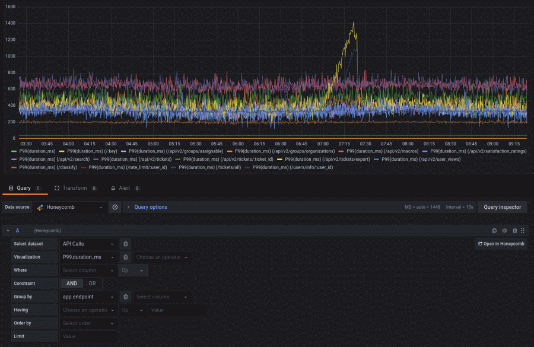
Task: Open the datasource help icon
Action: click(x=115, y=207)
